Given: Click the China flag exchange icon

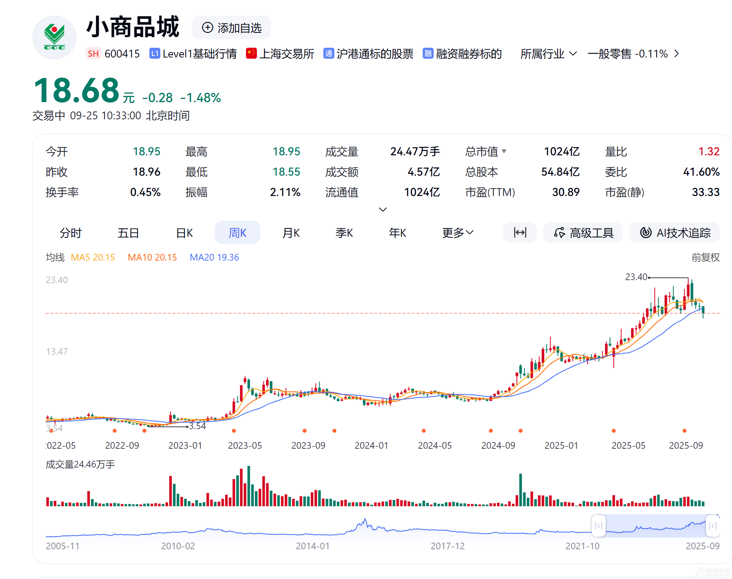Looking at the screenshot, I should 251,54.
